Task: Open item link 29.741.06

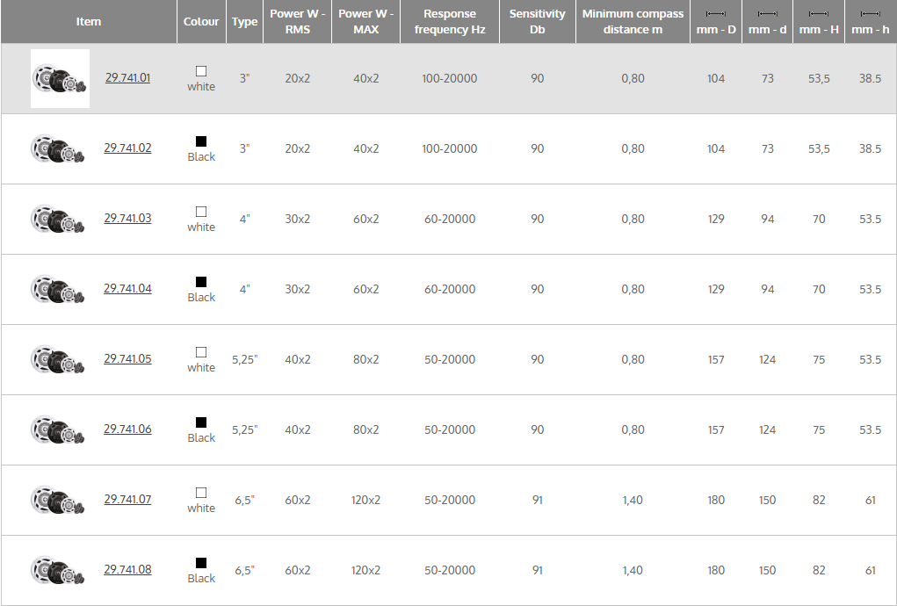Action: (127, 429)
